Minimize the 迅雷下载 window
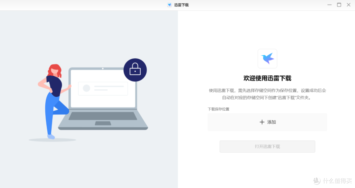The width and height of the screenshot is (355, 188). pos(329,5)
